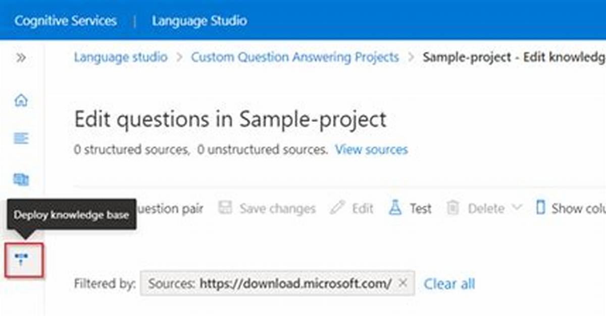606x316 pixels.
Task: Click the Save changes disk icon
Action: [225, 208]
